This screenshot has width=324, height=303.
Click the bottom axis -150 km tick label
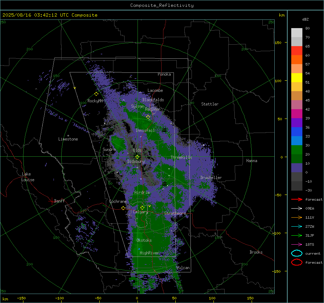21,298
